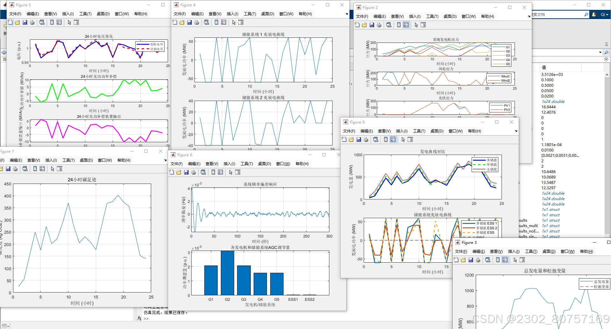This screenshot has height=329, width=611.
Task: Toggle Edit Plot arrow in Figure 4
Action: 234,22
